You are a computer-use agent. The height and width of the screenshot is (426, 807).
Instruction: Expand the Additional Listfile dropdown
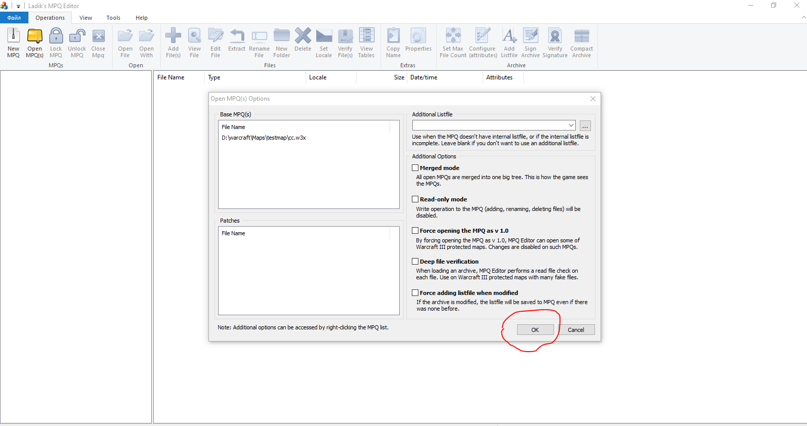click(571, 125)
